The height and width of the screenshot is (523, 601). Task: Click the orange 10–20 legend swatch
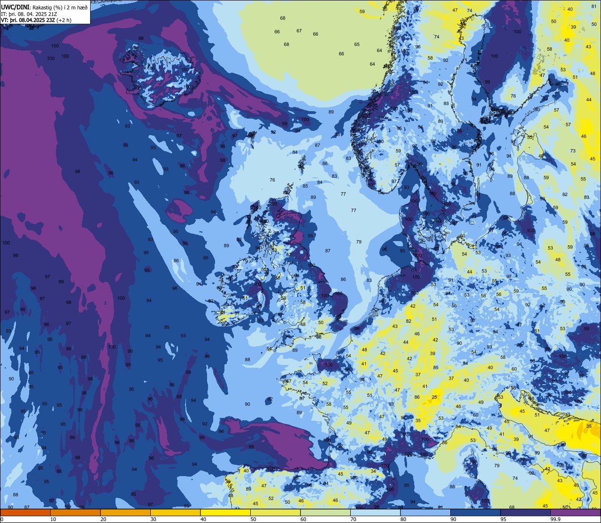point(75,512)
